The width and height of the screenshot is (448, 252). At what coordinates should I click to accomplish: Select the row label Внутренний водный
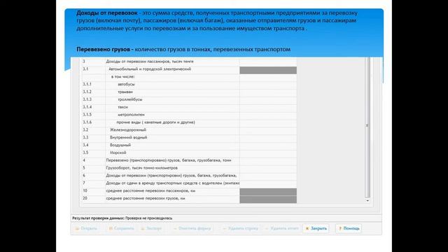(129, 137)
